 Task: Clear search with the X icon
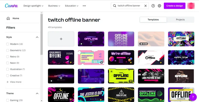146,6
